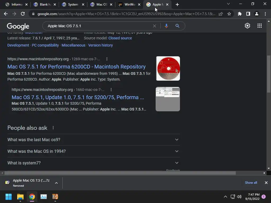
Task: Close the downloads bar
Action: pos(266,183)
